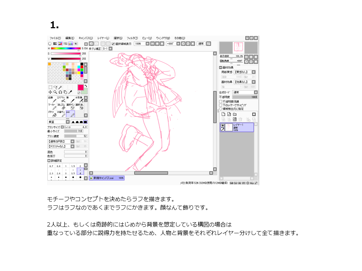Viewport: 362px width, 271px height.
Task: Choose the magic wand selection tool
Action: point(60,87)
